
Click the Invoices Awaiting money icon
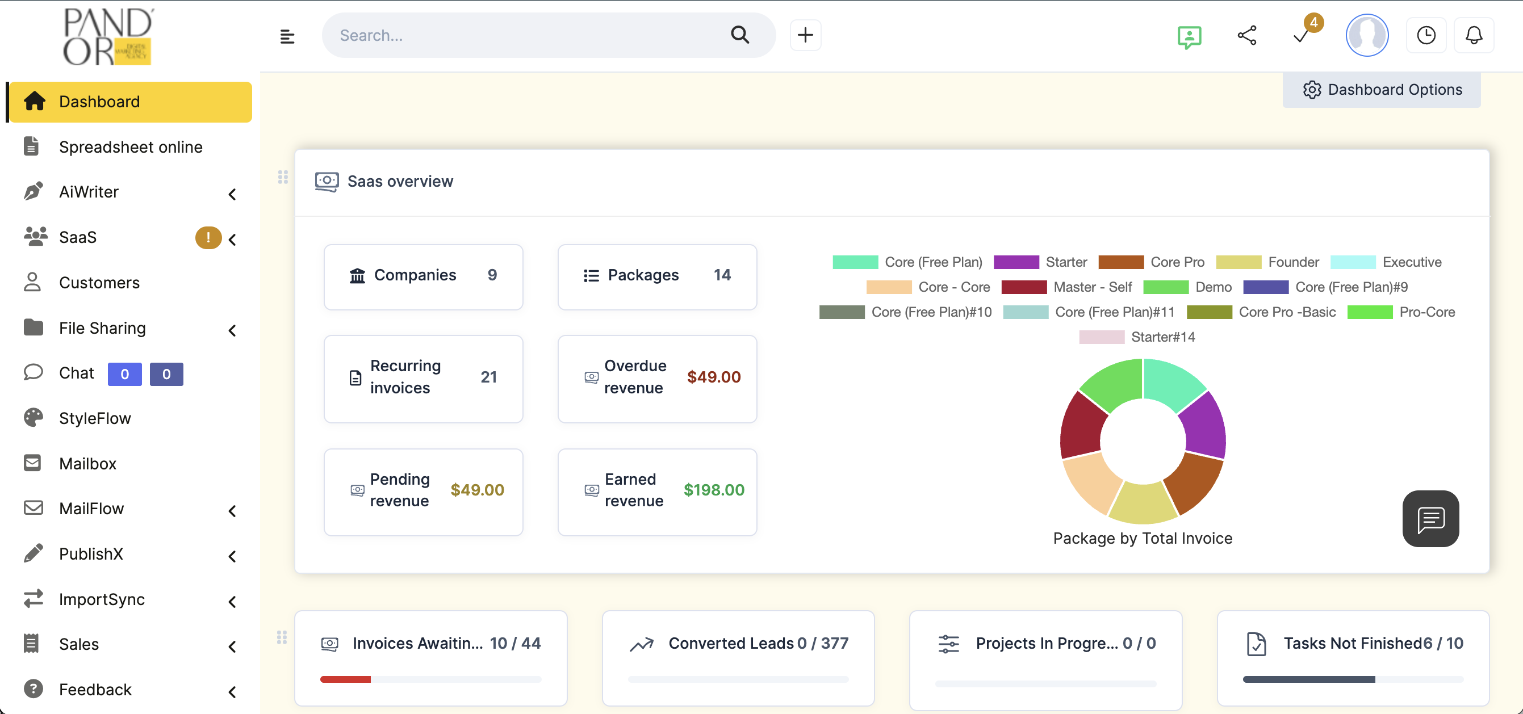329,644
